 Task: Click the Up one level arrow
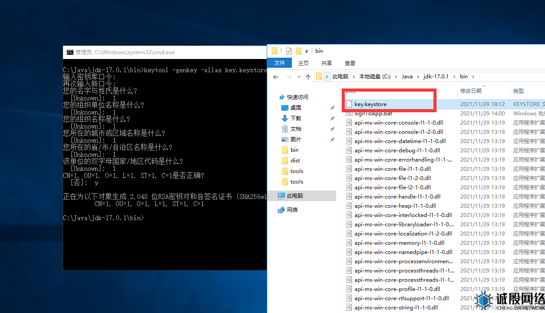[x=308, y=77]
